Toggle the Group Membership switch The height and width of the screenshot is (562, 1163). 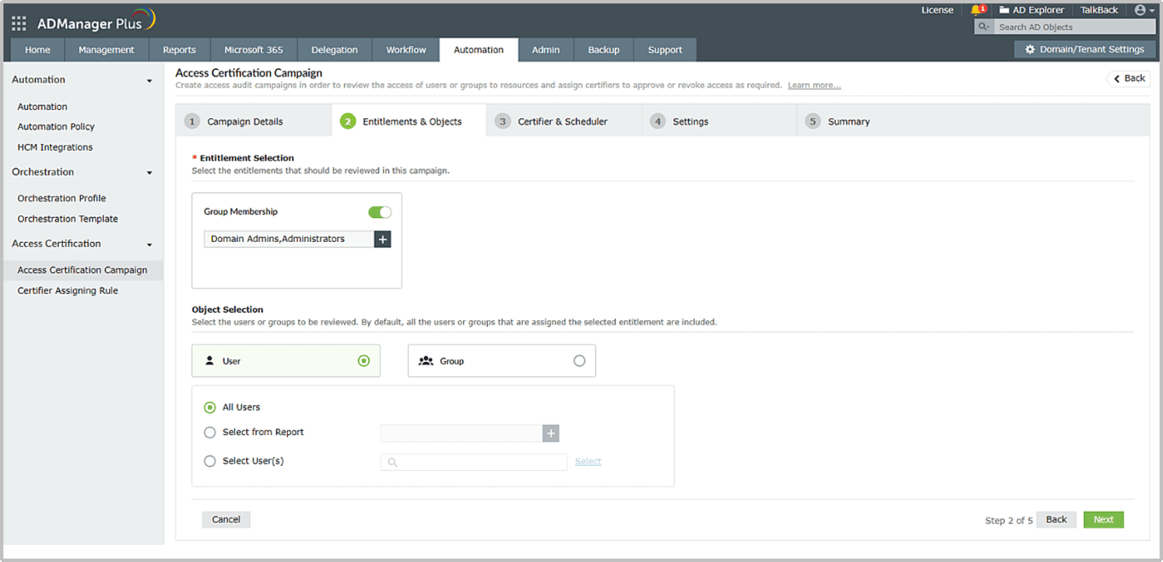[x=380, y=212]
